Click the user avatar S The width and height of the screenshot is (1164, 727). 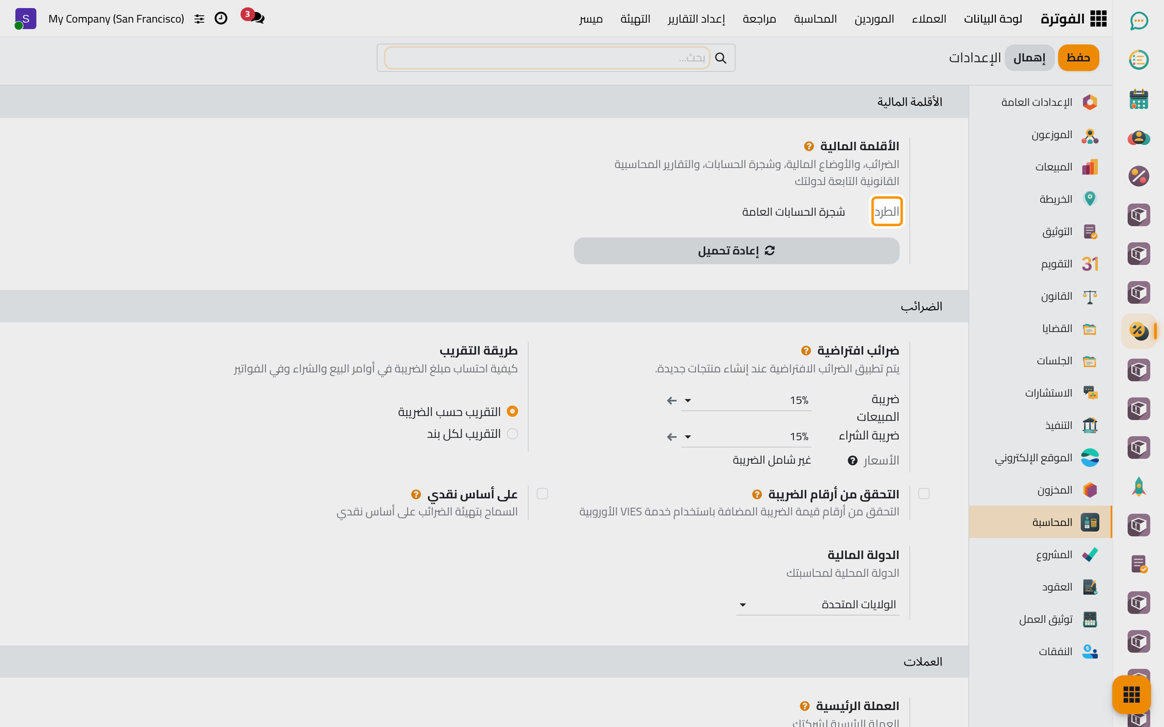(x=25, y=19)
